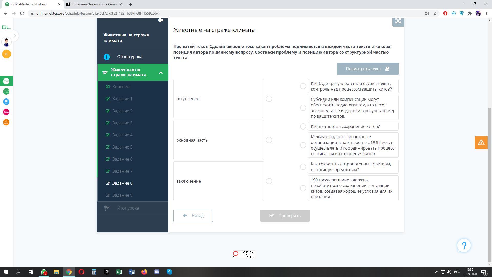
Task: Switch to the Школьные Знания.com tab
Action: click(94, 4)
